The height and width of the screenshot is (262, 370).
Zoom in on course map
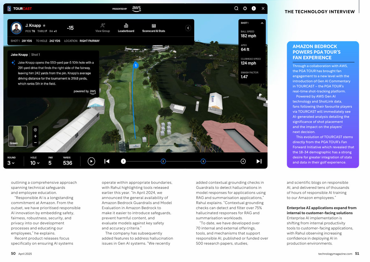coord(35,136)
